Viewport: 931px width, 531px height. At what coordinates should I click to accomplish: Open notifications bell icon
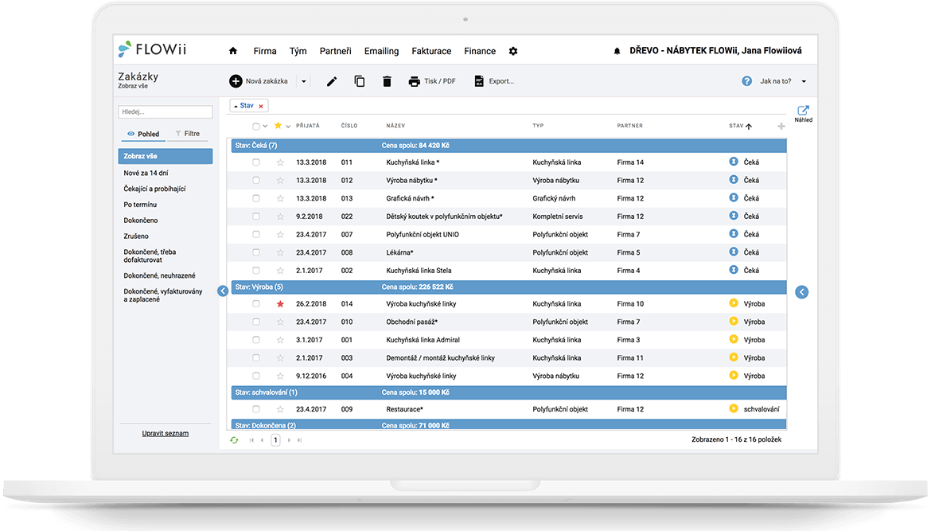coord(617,51)
